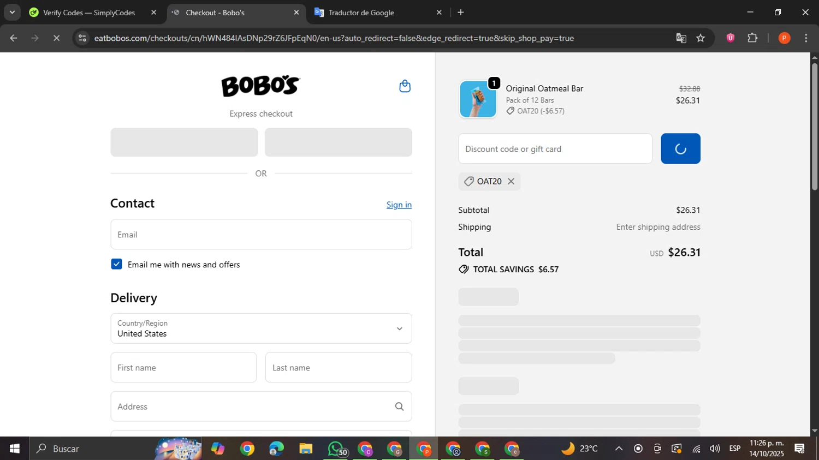Select the Checkout - Bobo's tab

[x=215, y=13]
